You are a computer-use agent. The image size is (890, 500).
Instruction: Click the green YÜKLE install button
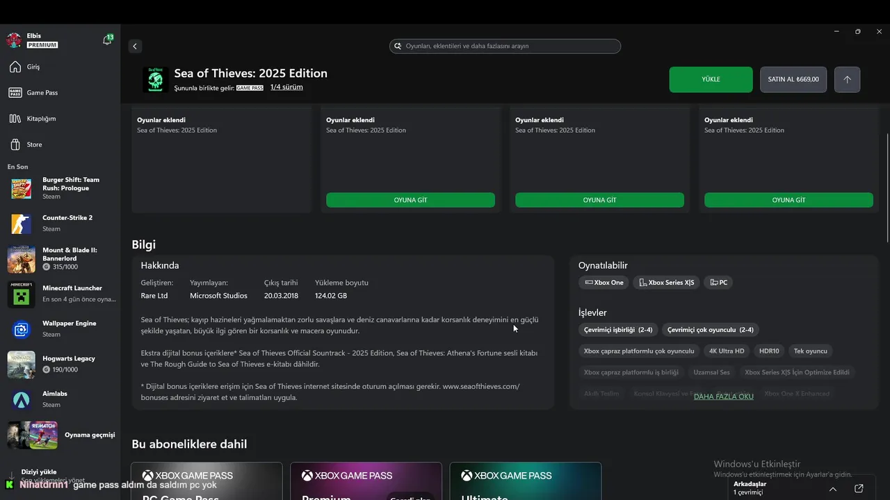click(x=711, y=79)
